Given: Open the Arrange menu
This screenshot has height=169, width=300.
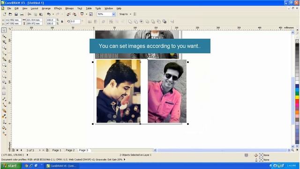Looking at the screenshot, I should point(46,8).
